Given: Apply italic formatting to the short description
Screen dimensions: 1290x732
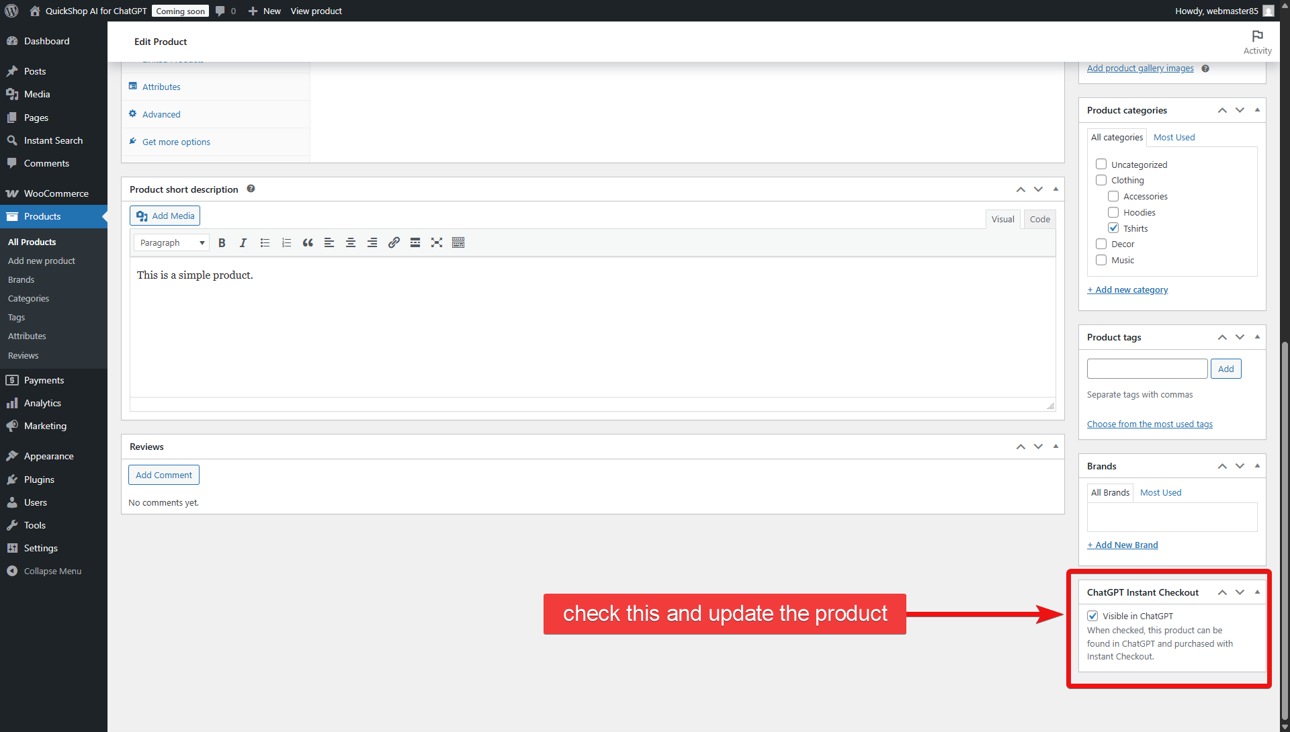Looking at the screenshot, I should pos(243,242).
